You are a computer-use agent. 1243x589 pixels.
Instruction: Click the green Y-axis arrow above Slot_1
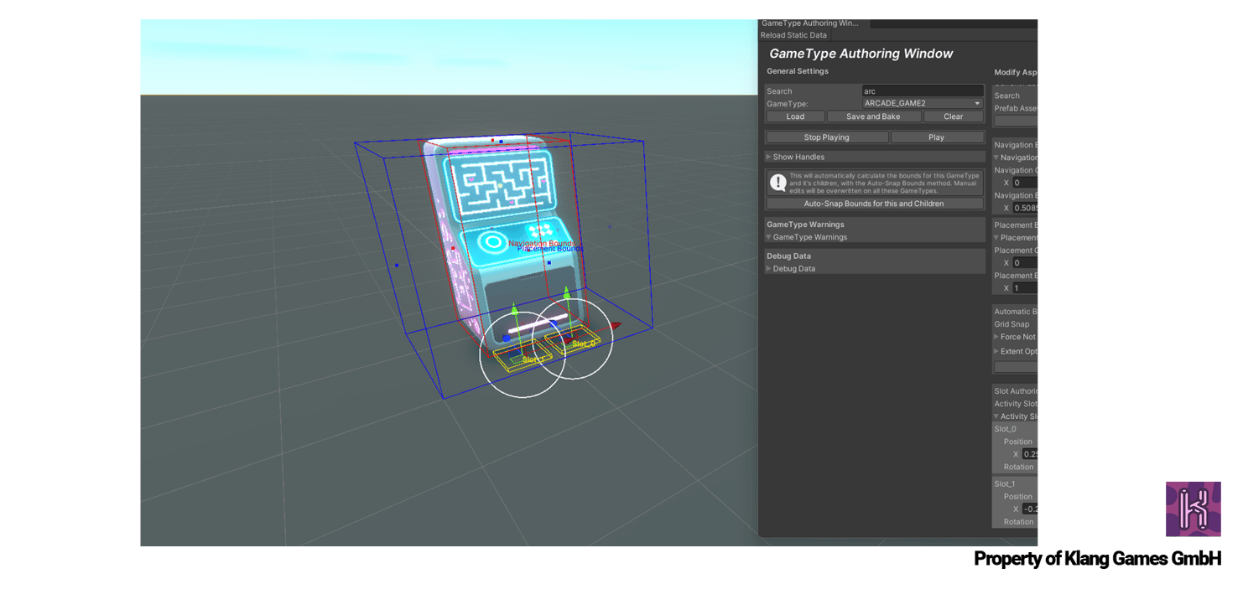(515, 310)
